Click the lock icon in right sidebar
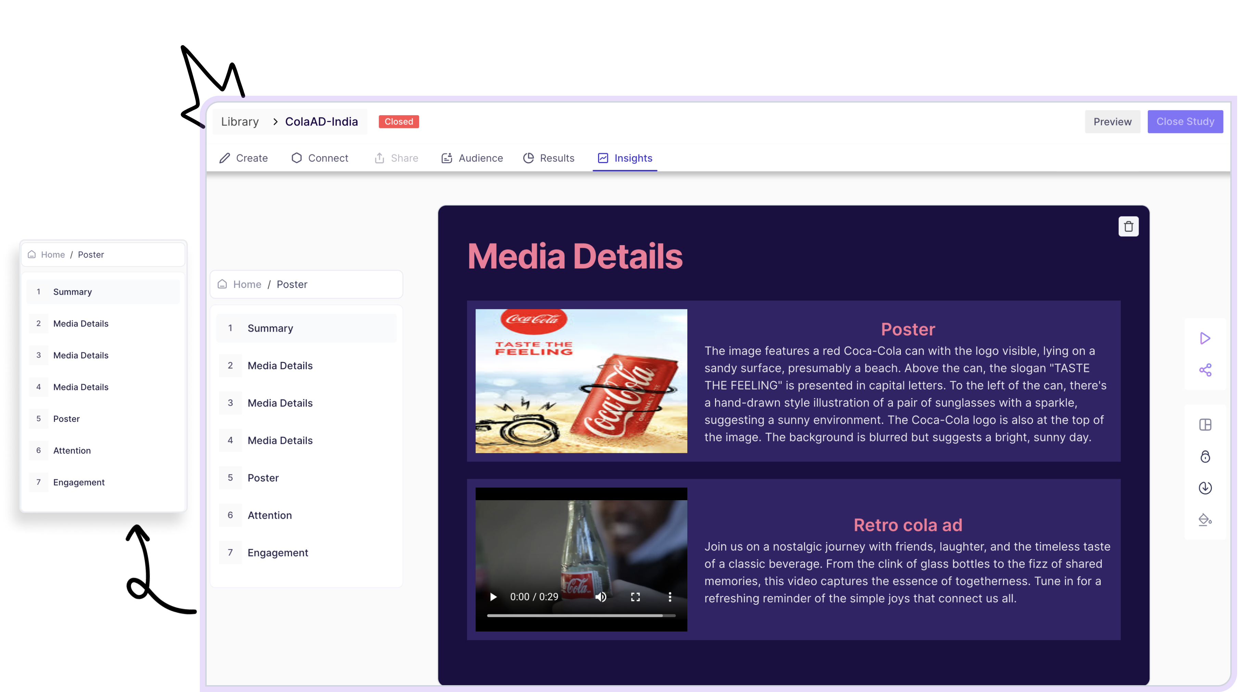This screenshot has height=692, width=1244. click(1205, 456)
